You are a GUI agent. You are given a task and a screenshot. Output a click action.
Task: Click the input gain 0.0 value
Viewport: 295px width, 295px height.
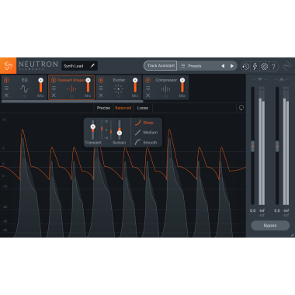[x=252, y=210]
